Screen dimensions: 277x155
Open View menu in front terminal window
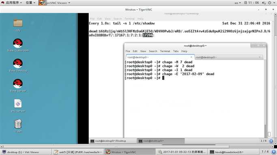143,51
